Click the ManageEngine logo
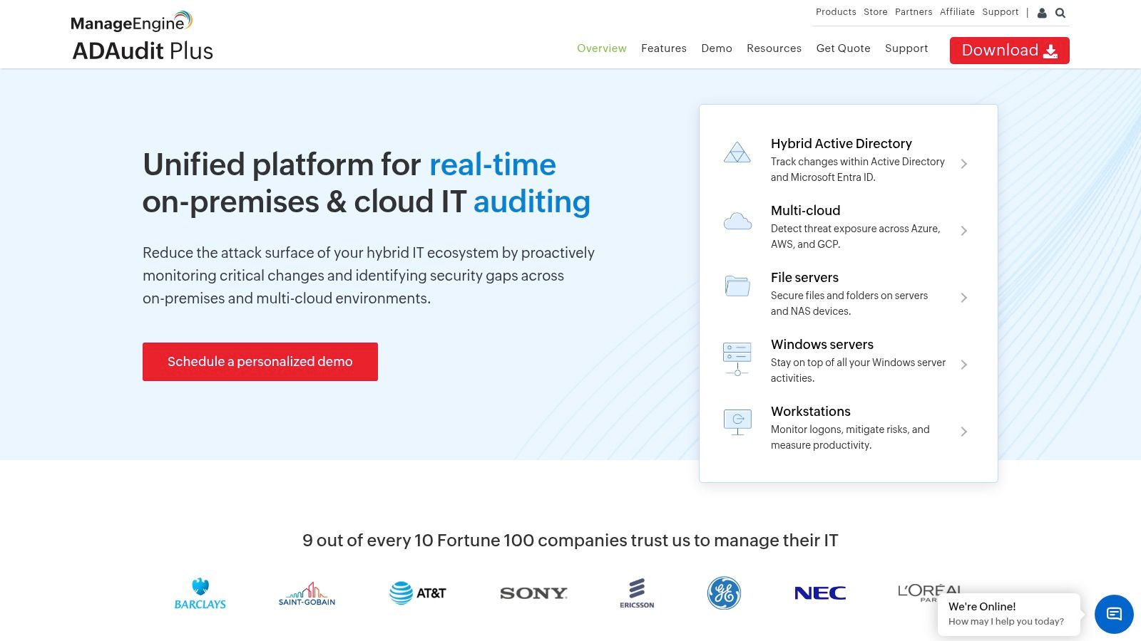 click(130, 21)
